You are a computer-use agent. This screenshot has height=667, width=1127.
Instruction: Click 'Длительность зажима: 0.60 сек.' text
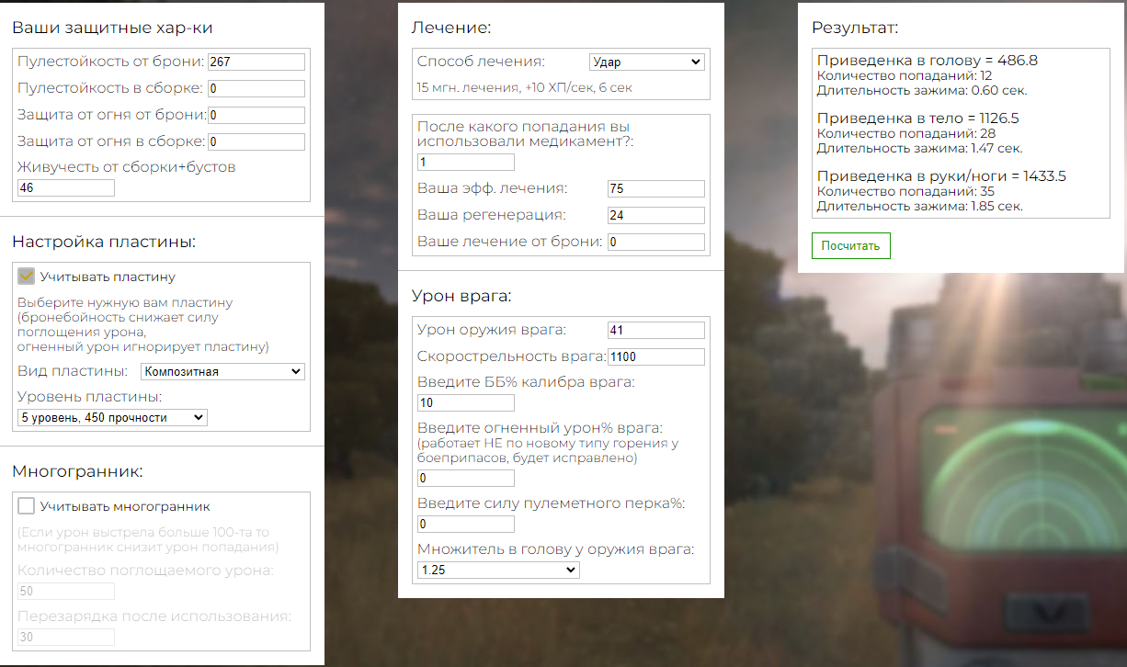coord(922,90)
